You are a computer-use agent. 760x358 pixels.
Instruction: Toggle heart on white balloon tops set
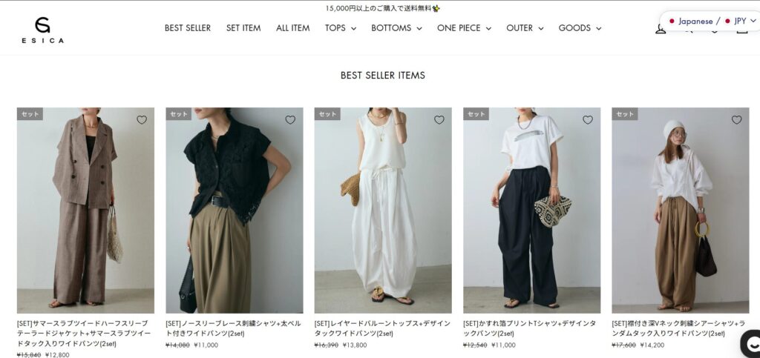tap(439, 119)
